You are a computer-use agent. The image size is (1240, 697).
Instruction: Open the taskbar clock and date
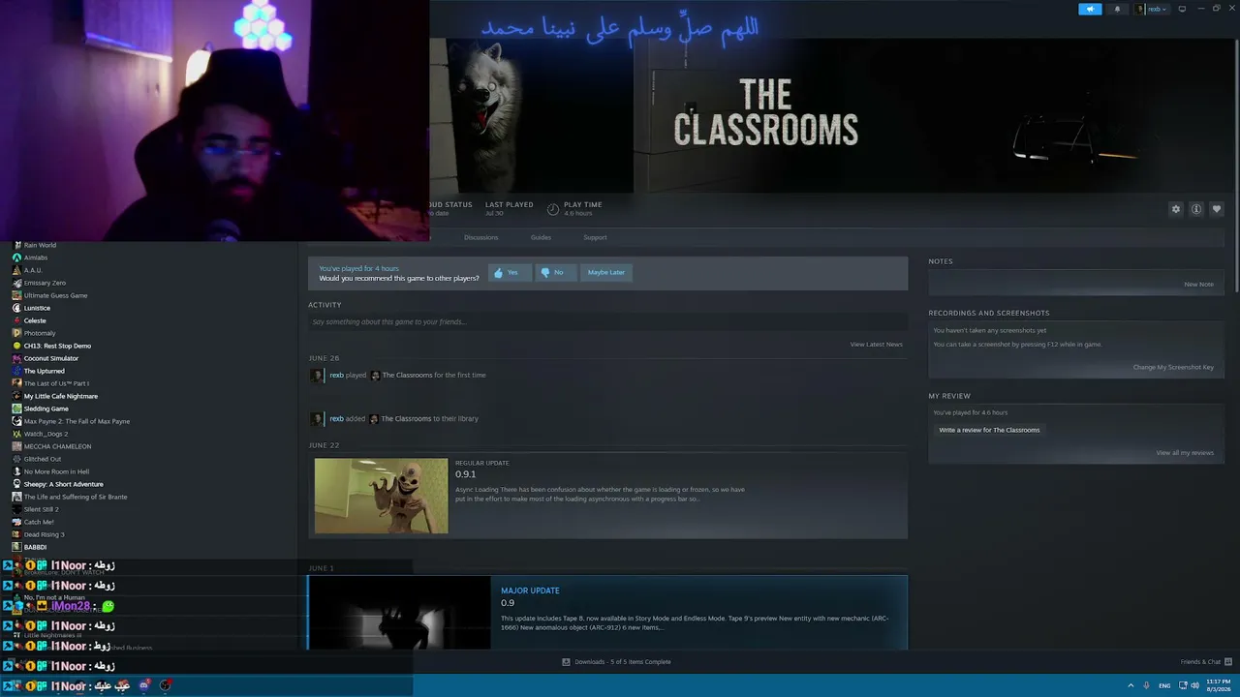[x=1219, y=685]
